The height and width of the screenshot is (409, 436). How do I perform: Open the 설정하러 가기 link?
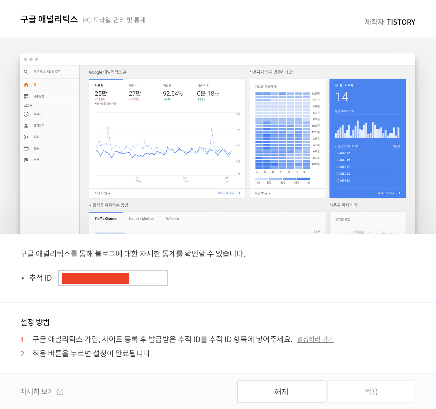(315, 339)
